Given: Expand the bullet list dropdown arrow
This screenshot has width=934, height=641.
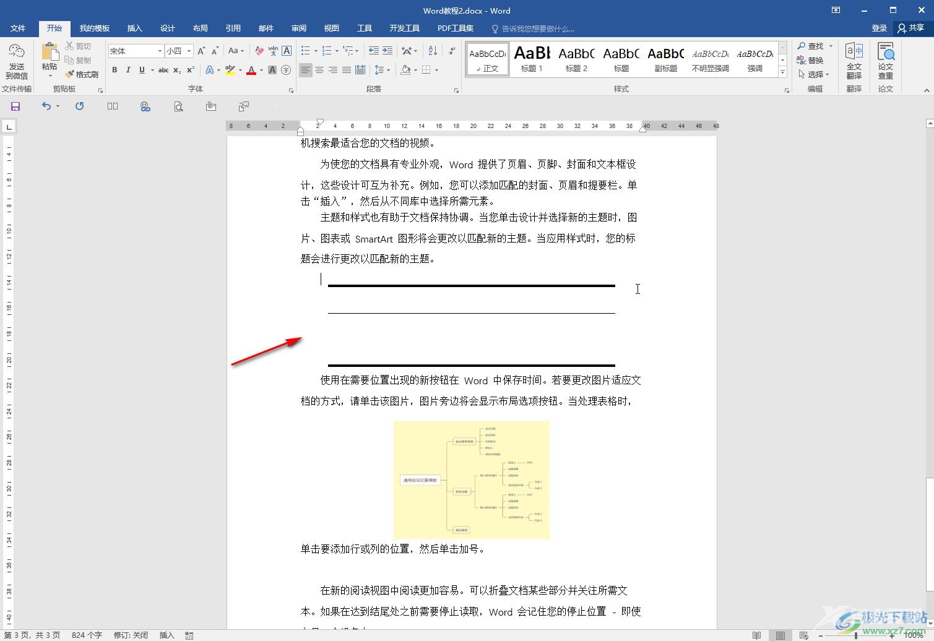Looking at the screenshot, I should click(x=316, y=51).
